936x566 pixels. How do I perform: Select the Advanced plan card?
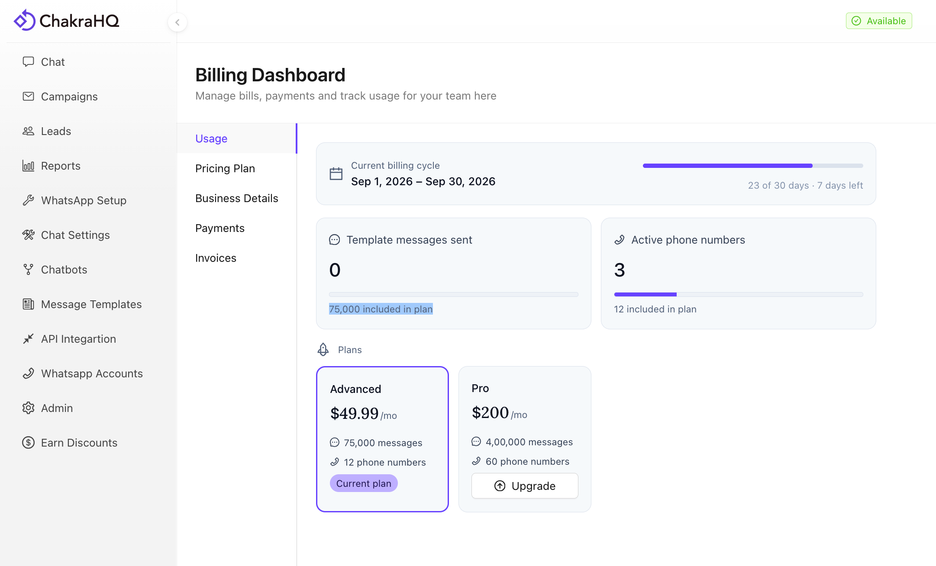(382, 439)
